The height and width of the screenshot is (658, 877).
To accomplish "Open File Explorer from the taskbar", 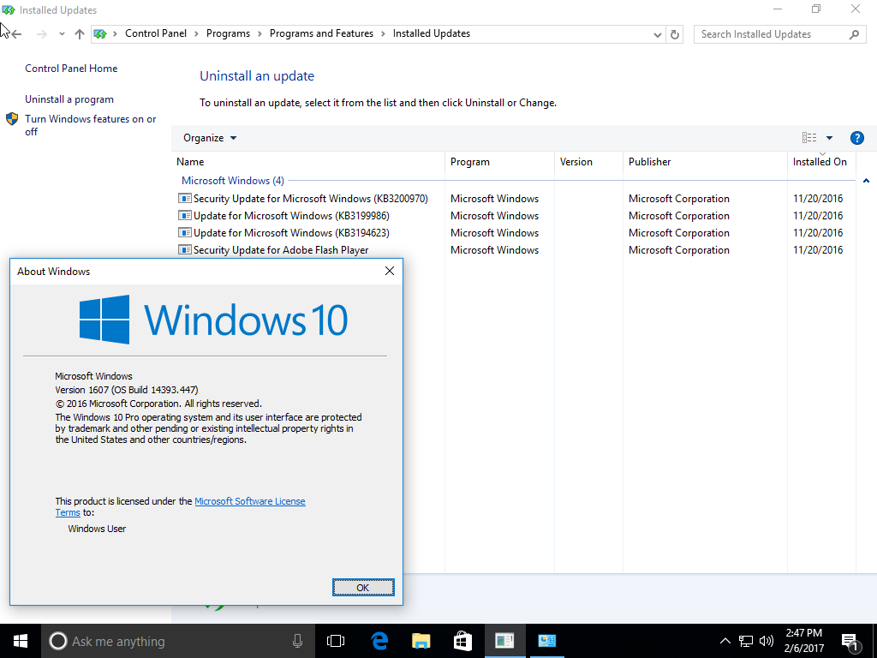I will [x=421, y=641].
